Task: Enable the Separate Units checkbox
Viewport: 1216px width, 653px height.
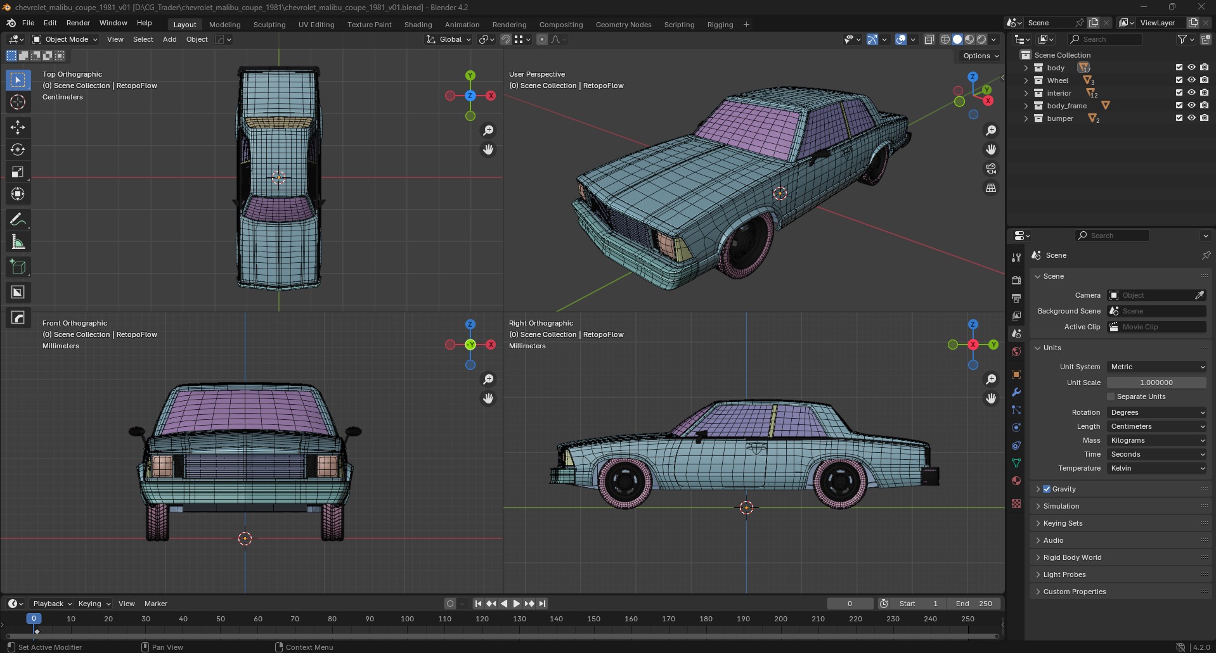Action: pos(1111,396)
